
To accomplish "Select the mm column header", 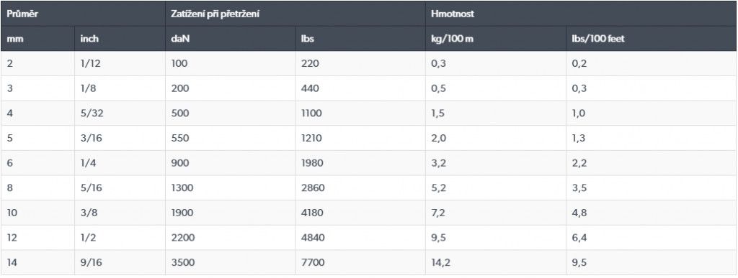I will point(37,39).
